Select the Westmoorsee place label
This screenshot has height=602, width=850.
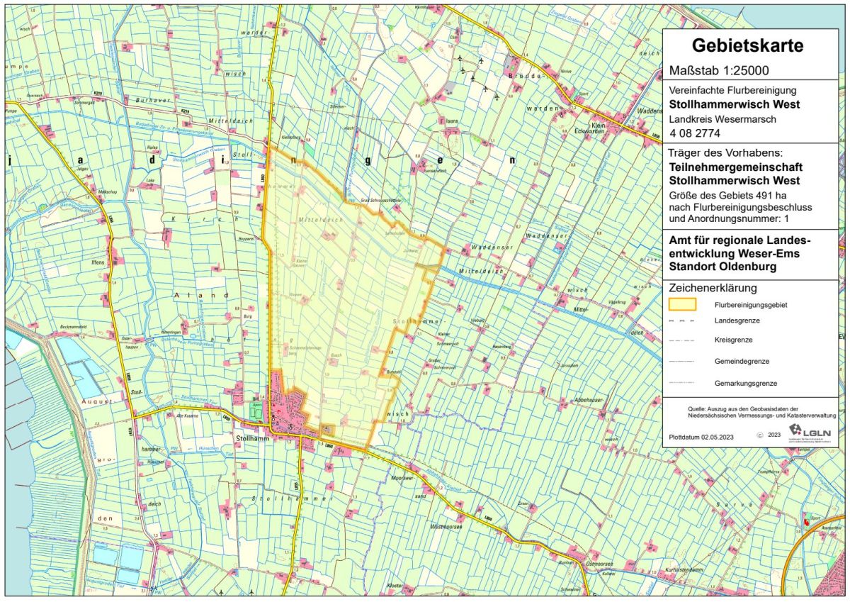click(x=447, y=528)
